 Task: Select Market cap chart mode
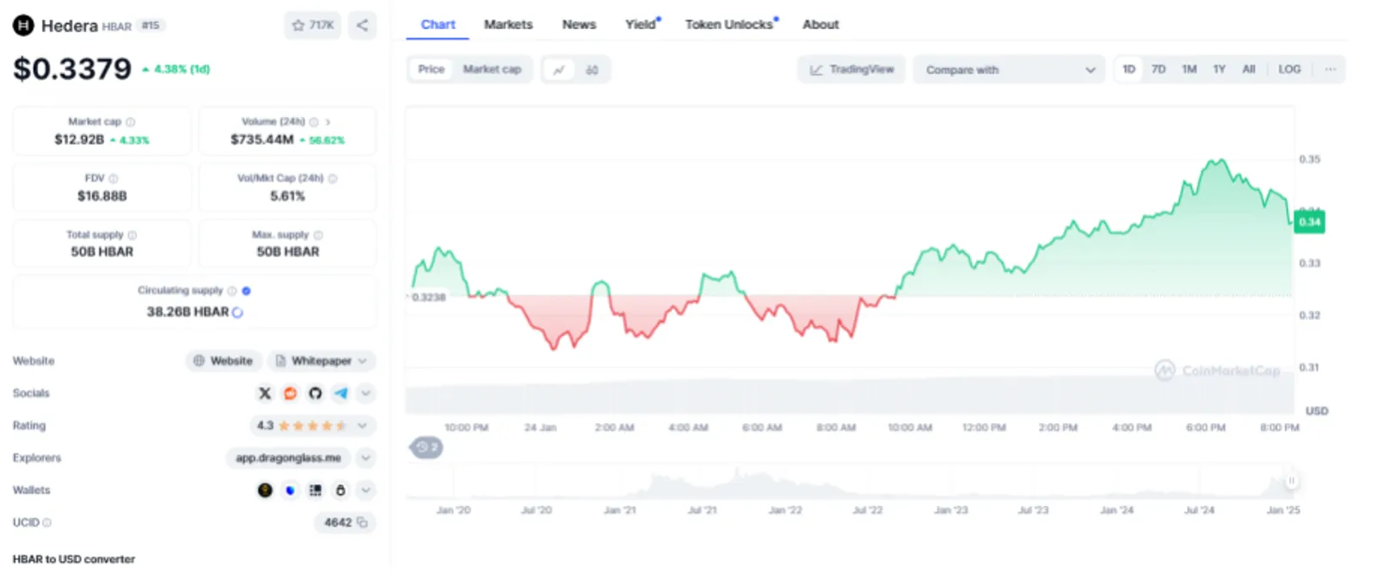tap(492, 70)
